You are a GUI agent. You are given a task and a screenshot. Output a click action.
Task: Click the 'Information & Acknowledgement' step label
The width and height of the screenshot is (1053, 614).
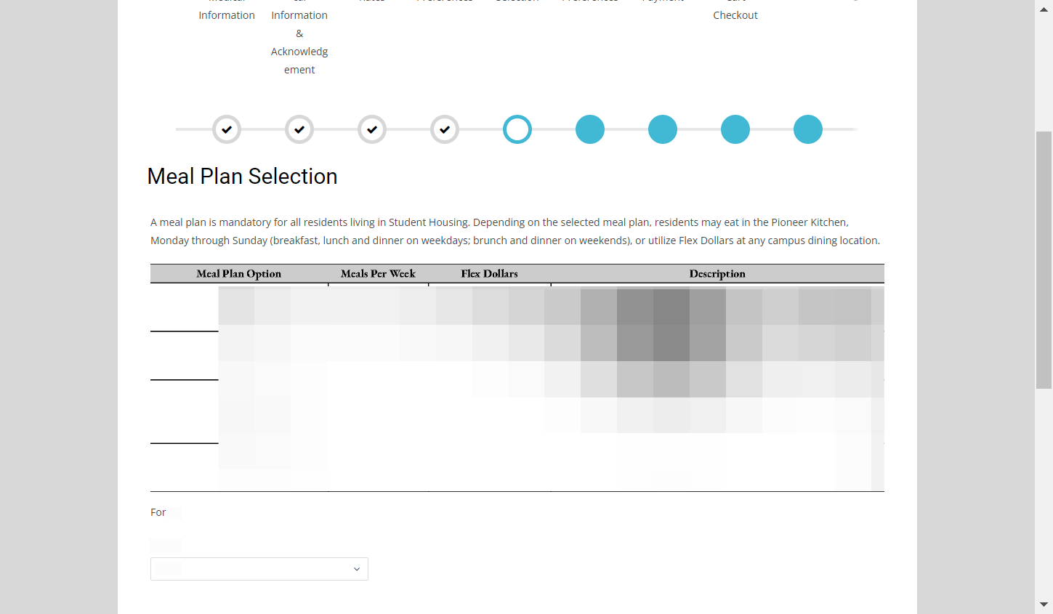299,42
